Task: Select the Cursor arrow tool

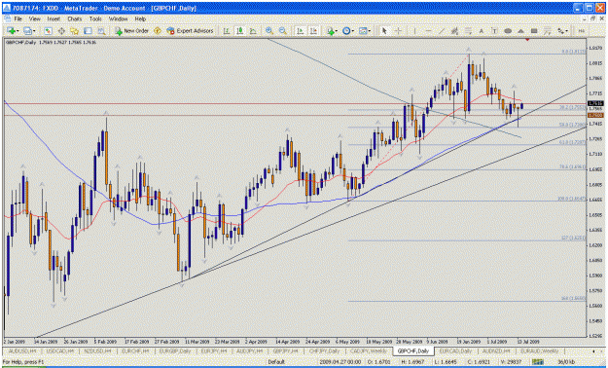Action: [x=384, y=31]
